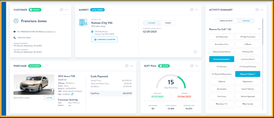Toggle the 90 Day Promotion reason

point(248,37)
